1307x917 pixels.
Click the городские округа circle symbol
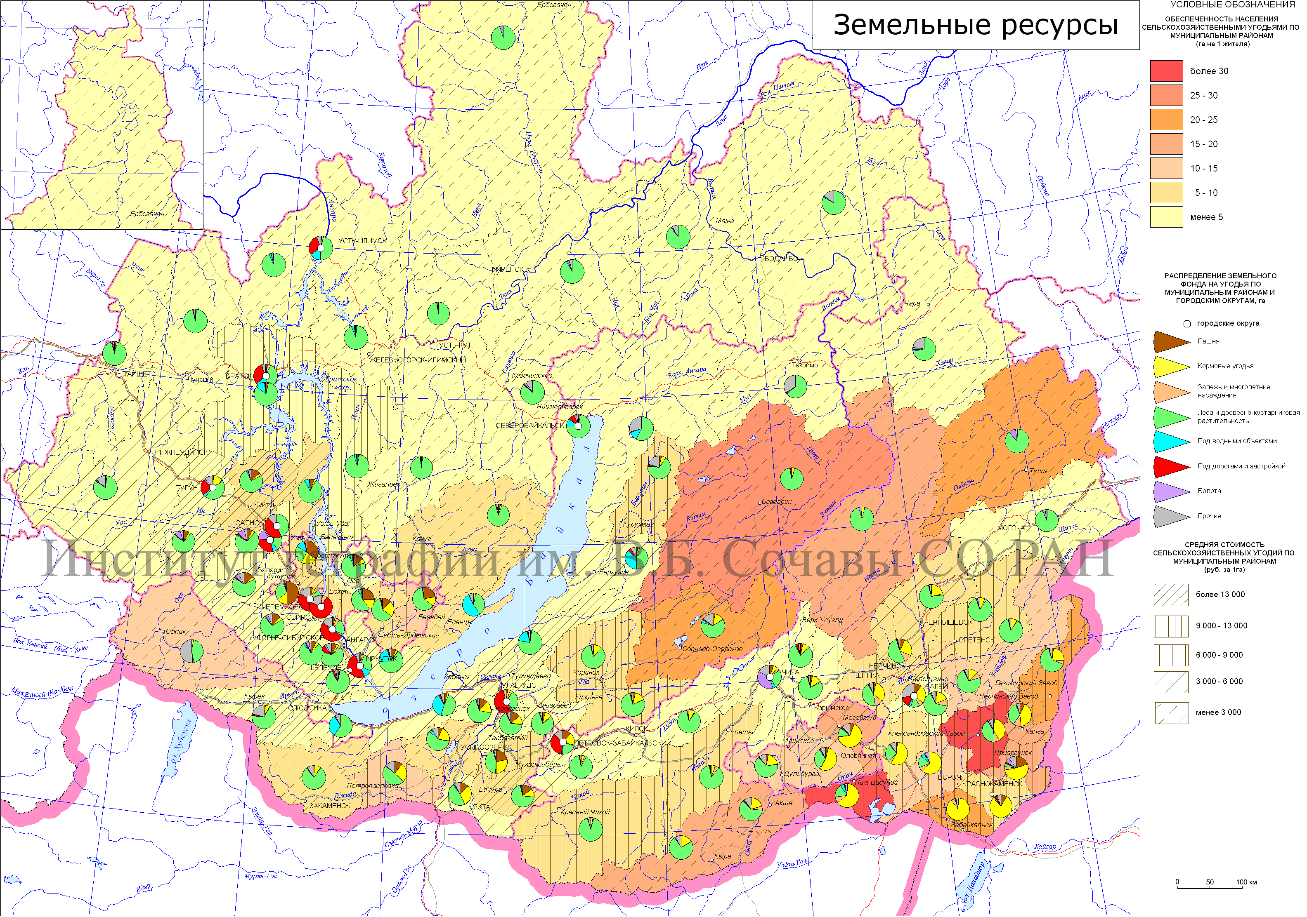point(1187,324)
